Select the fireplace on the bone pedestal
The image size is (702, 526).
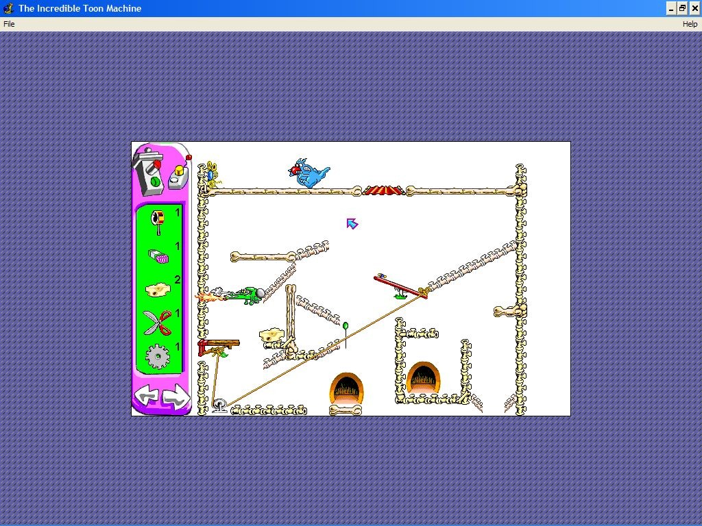click(346, 388)
